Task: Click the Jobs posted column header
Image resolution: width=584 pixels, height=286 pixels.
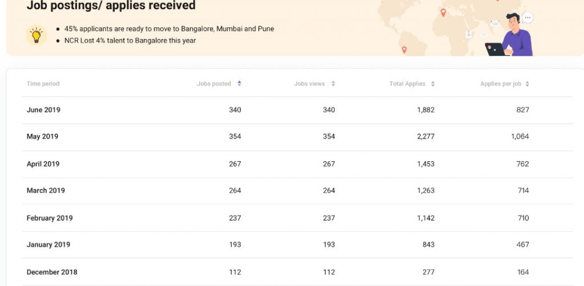Action: [x=214, y=84]
